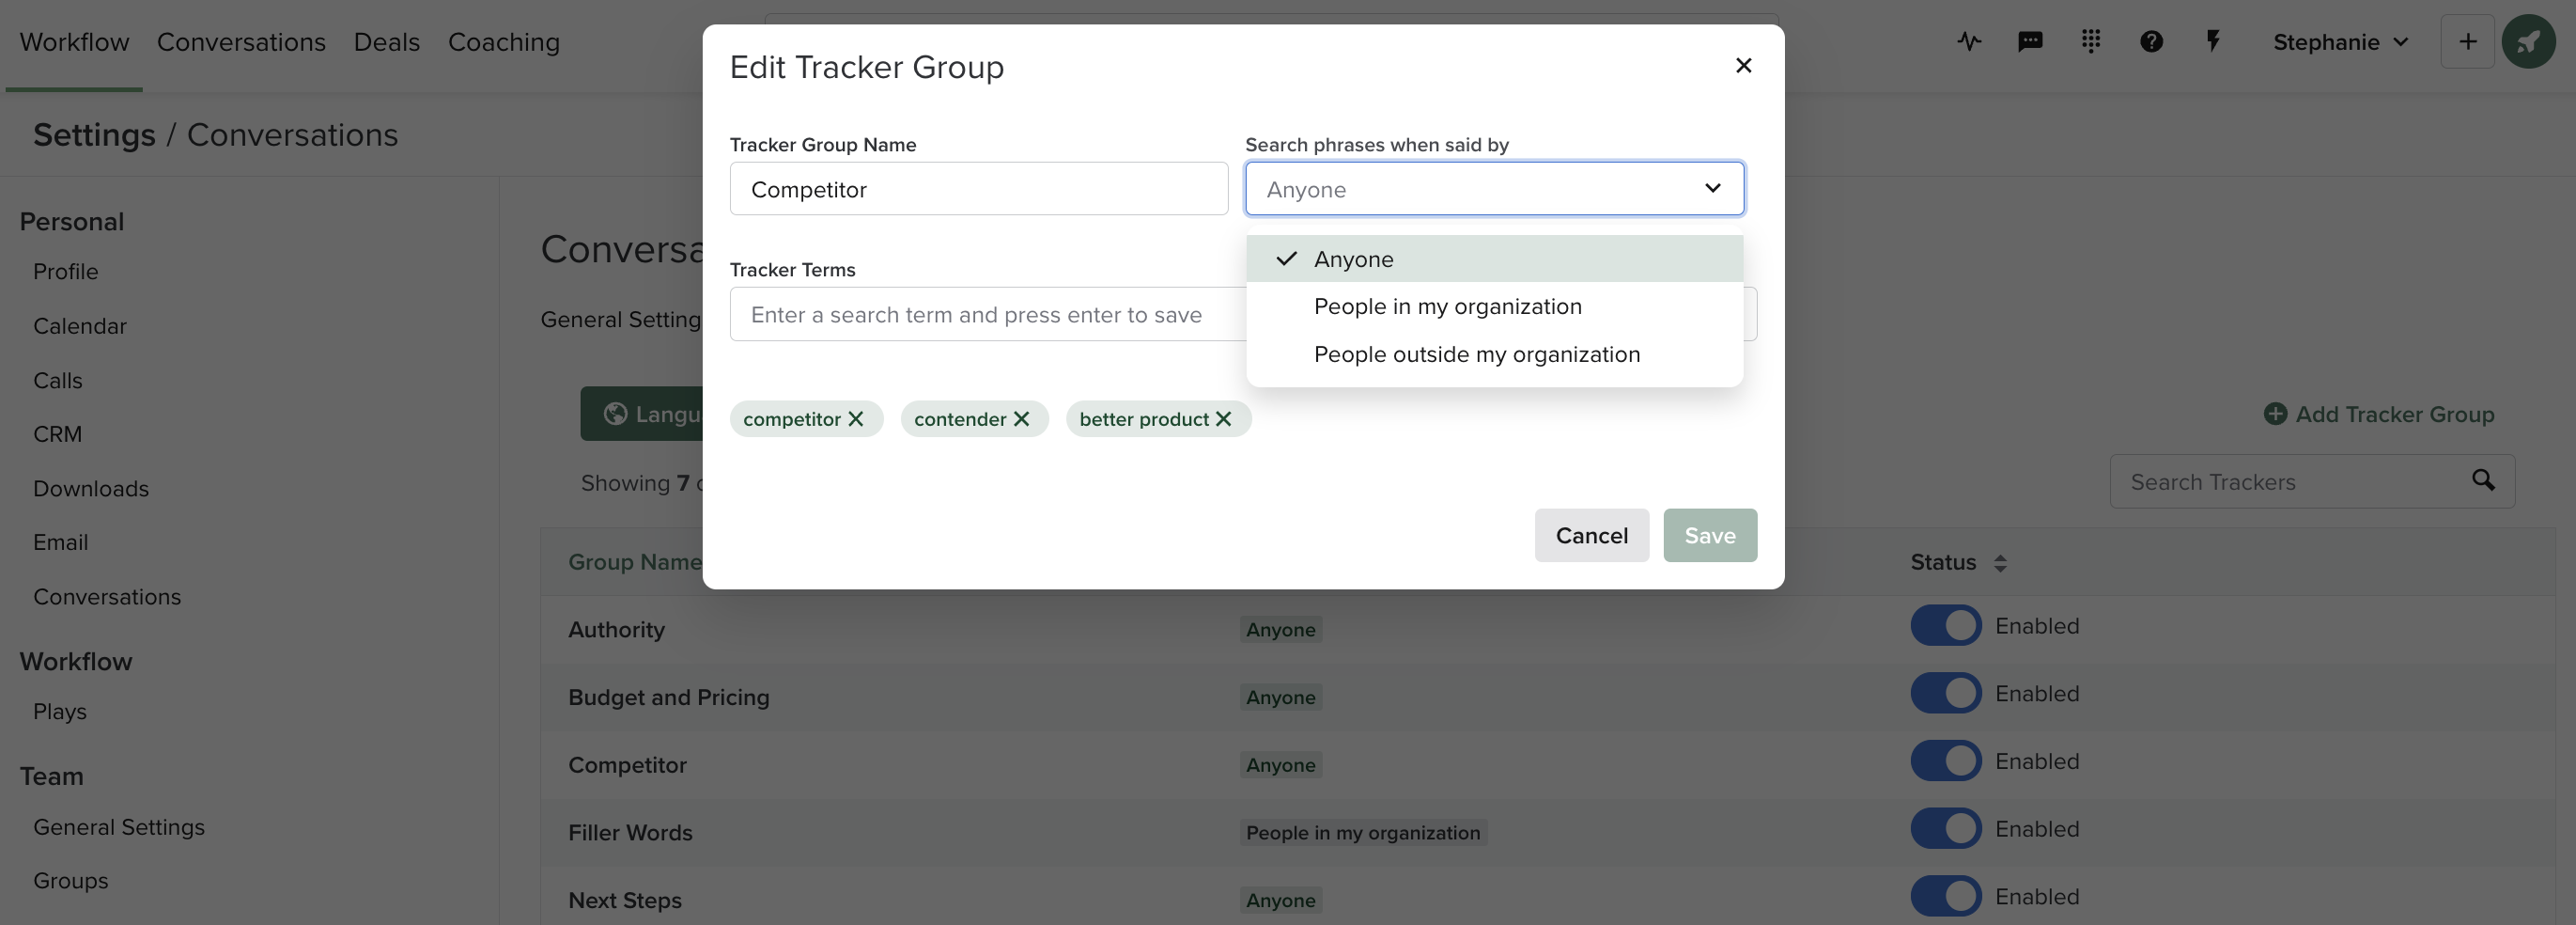
Task: Open help via the question mark icon
Action: [x=2152, y=41]
